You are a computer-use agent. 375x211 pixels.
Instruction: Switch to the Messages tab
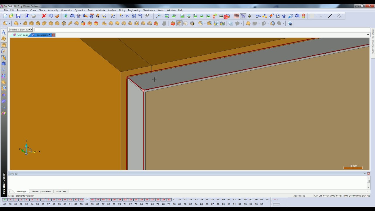click(x=22, y=191)
